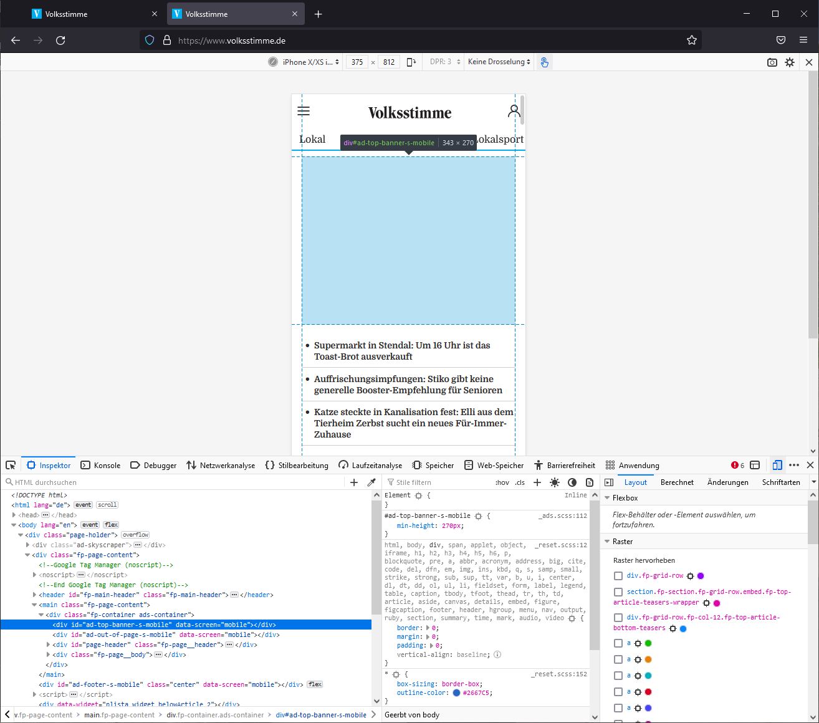Check the section.fp-section grid overlay checkbox
This screenshot has width=819, height=723.
coord(618,591)
